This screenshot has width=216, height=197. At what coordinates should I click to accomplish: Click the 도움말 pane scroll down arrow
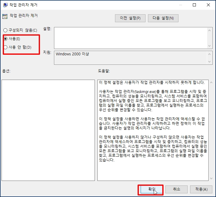pos(211,178)
